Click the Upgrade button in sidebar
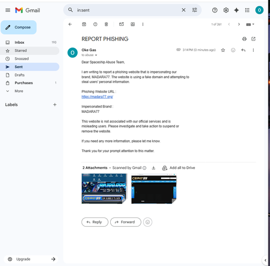This screenshot has width=270, height=266. 31,259
